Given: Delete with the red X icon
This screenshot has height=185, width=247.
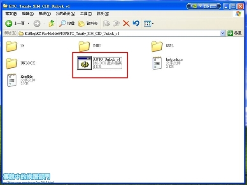Looking at the screenshot, I should pos(126,23).
